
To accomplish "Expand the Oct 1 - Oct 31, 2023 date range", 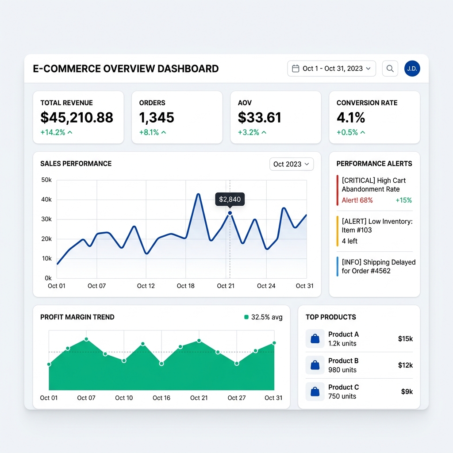I will 332,69.
